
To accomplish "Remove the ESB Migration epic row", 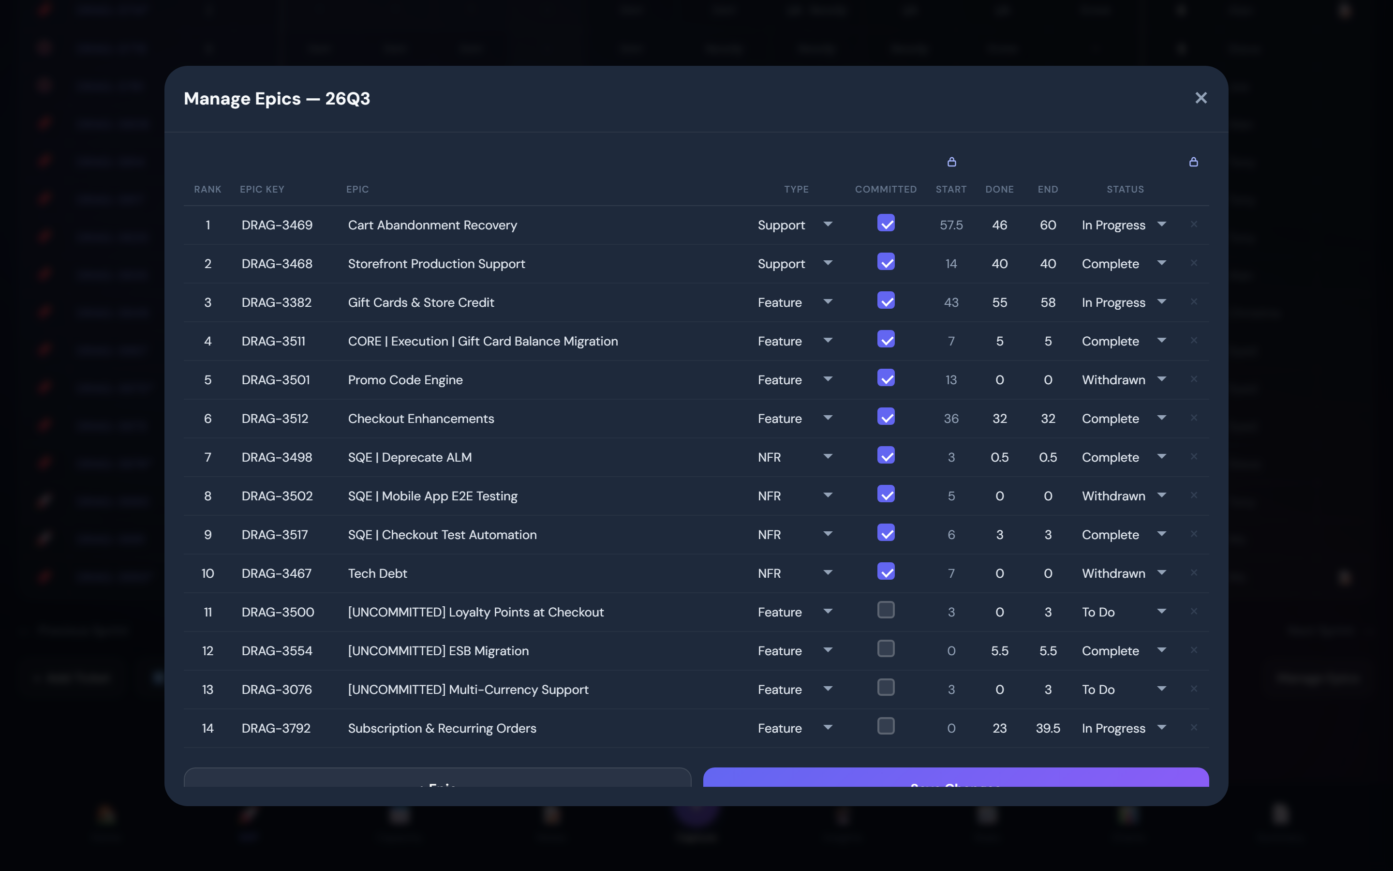I will tap(1194, 650).
